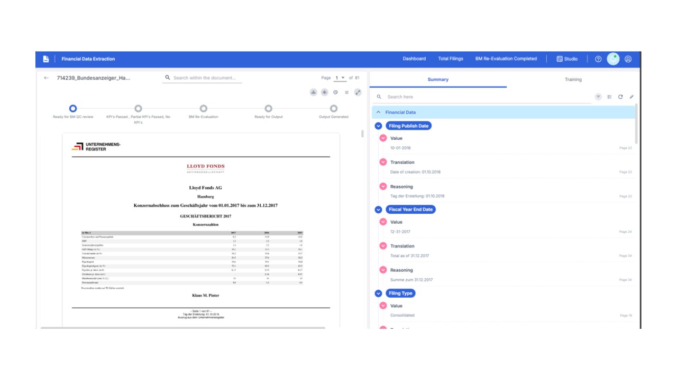Collapse the Fiscal Year End Date group
The width and height of the screenshot is (677, 380).
click(x=378, y=210)
